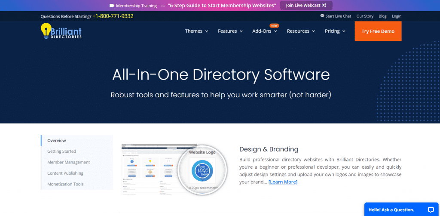Click the video camera icon beside Membership Training
Image resolution: width=440 pixels, height=216 pixels.
112,6
